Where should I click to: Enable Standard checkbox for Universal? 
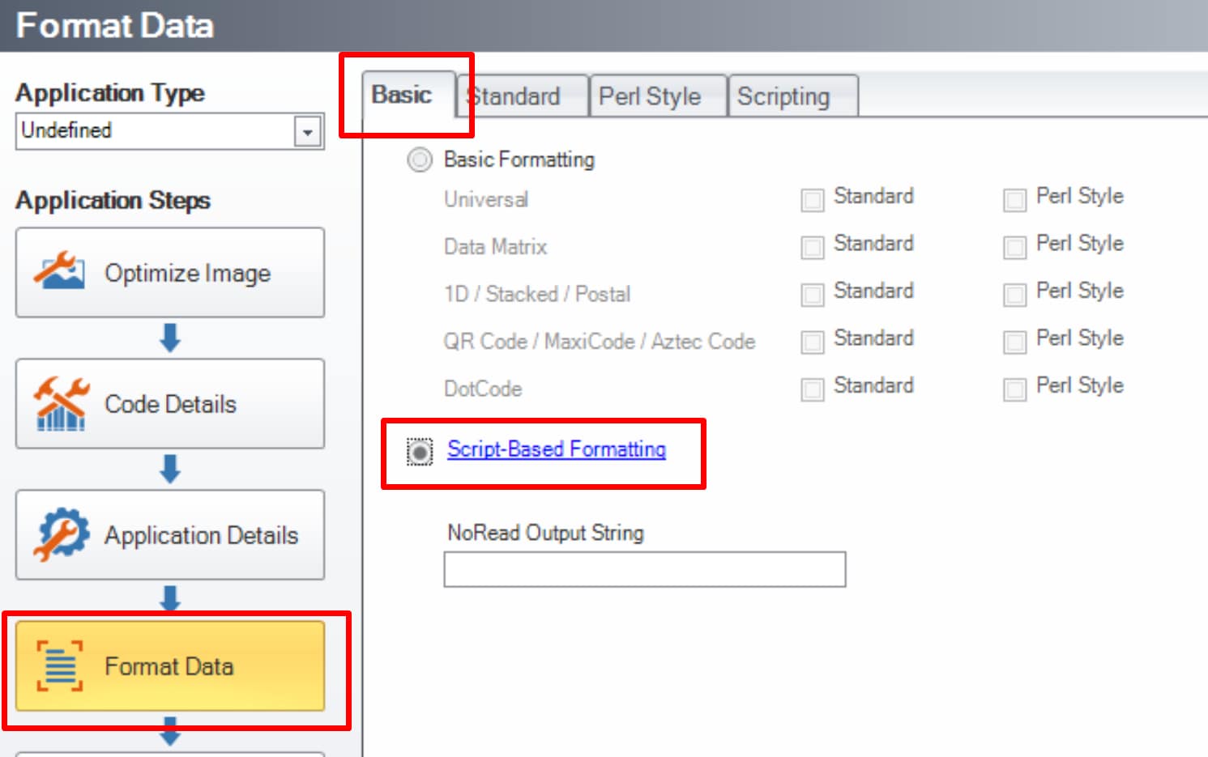pyautogui.click(x=812, y=199)
